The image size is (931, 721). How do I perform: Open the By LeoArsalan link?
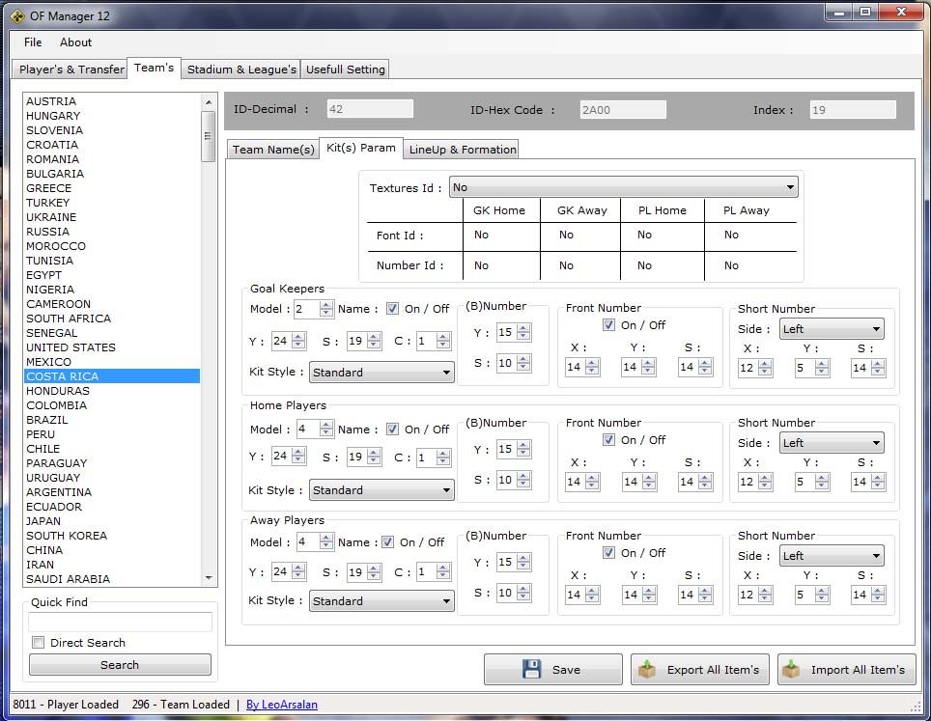[x=281, y=705]
